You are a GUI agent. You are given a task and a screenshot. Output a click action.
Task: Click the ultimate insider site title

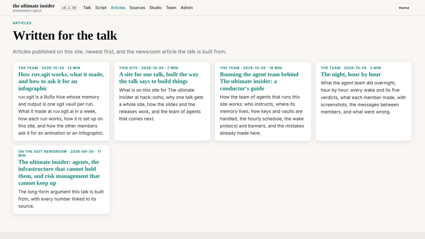pos(34,6)
